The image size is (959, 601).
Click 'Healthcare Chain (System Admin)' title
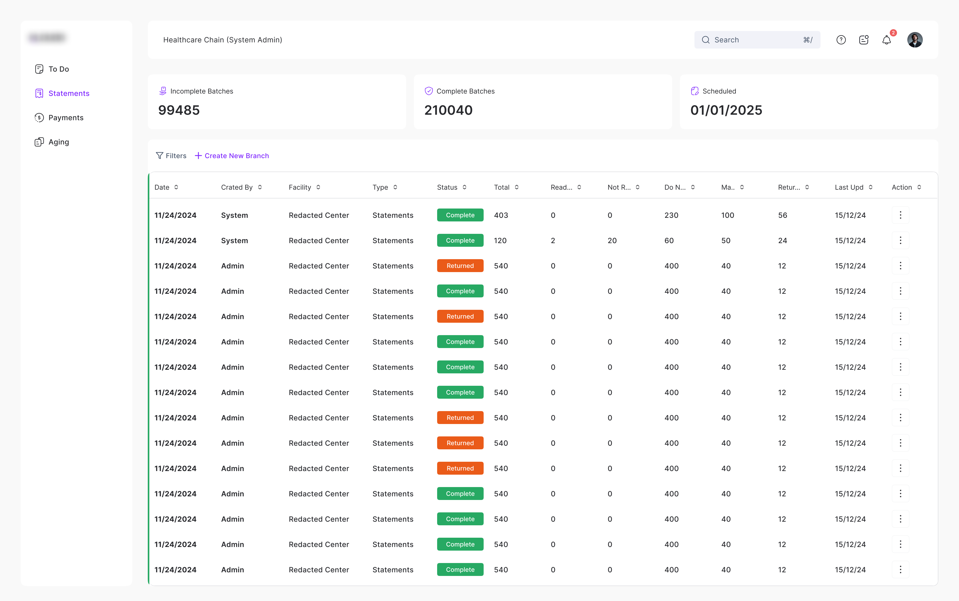[222, 40]
